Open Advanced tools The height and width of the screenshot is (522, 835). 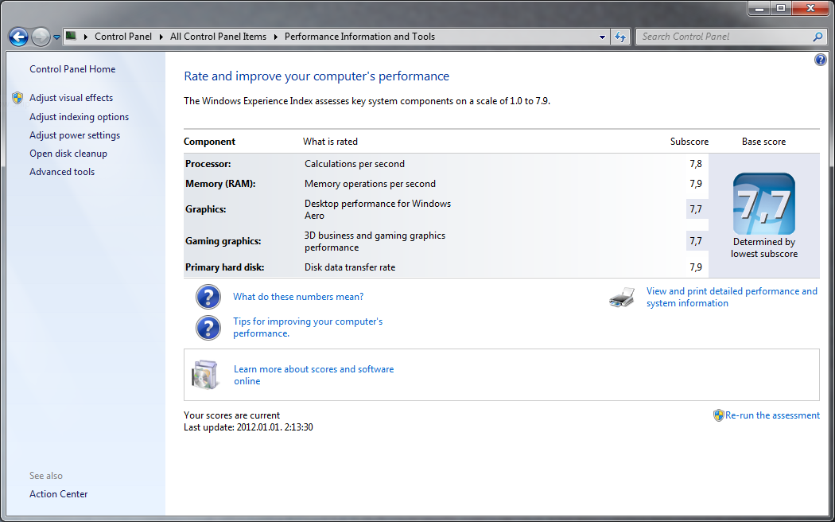click(62, 172)
